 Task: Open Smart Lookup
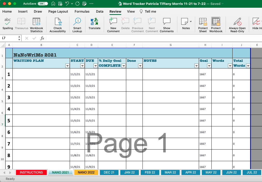pyautogui.click(x=77, y=25)
